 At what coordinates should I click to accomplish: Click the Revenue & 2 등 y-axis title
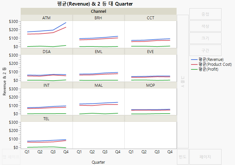tap(4, 81)
